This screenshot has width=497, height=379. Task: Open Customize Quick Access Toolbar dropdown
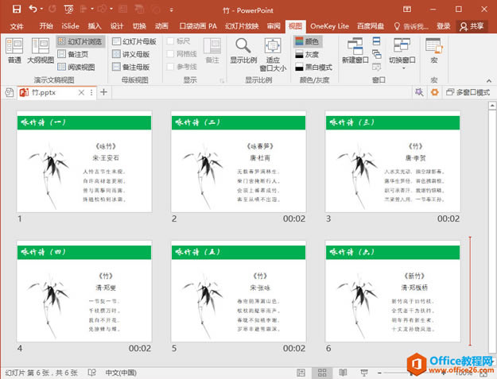pos(171,10)
